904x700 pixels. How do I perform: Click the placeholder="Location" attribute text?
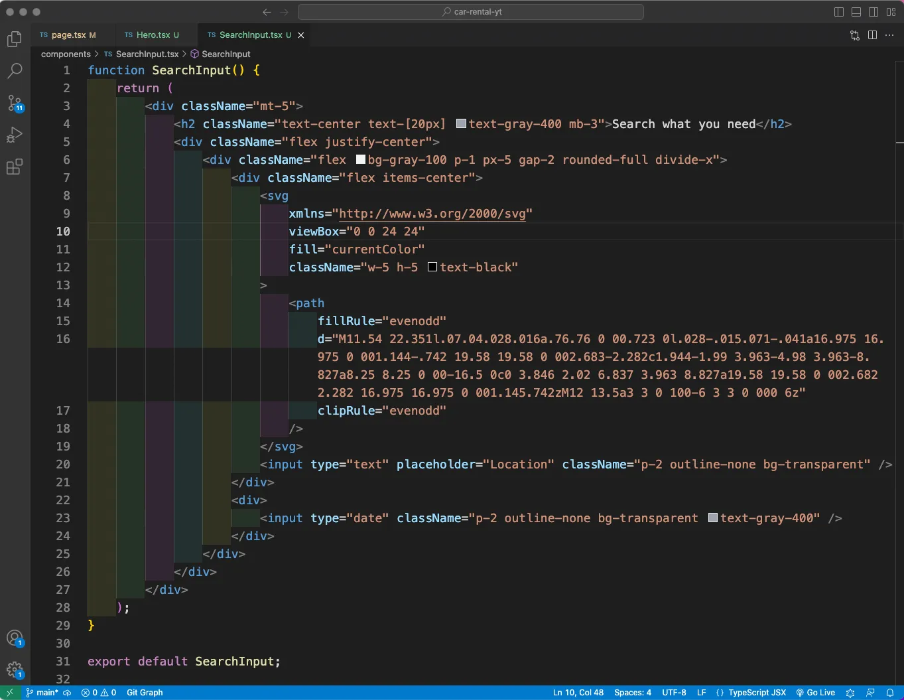476,464
